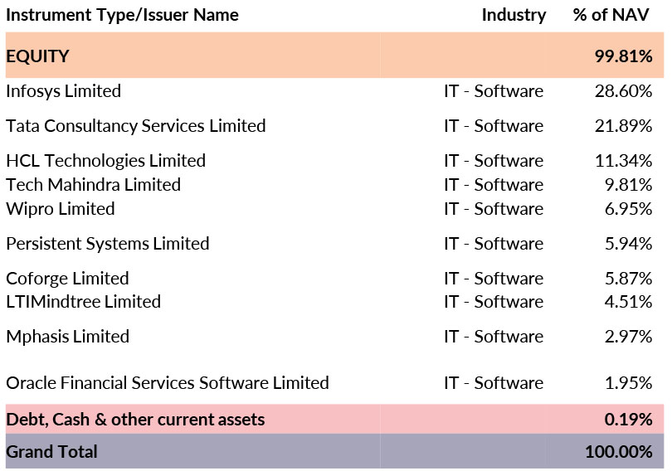This screenshot has width=672, height=476.
Task: Select the HCL Technologies Limited cell
Action: pyautogui.click(x=105, y=161)
